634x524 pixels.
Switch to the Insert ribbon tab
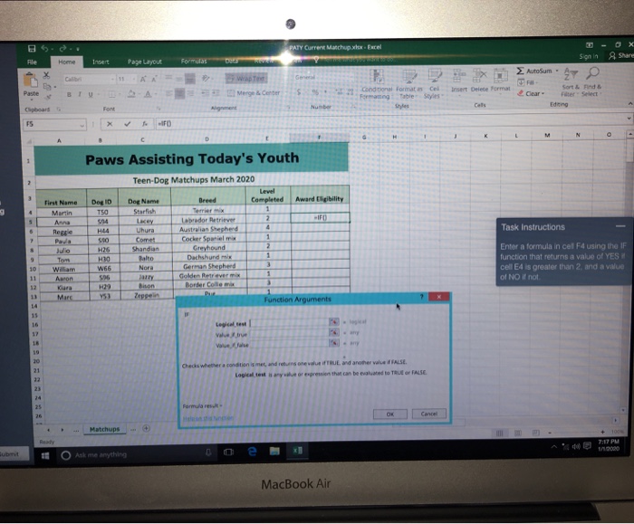click(x=101, y=62)
